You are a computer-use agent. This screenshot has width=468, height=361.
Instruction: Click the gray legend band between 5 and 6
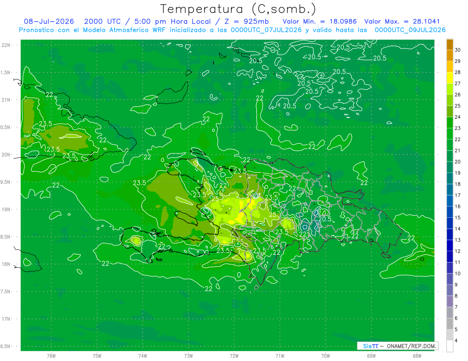tap(450, 324)
